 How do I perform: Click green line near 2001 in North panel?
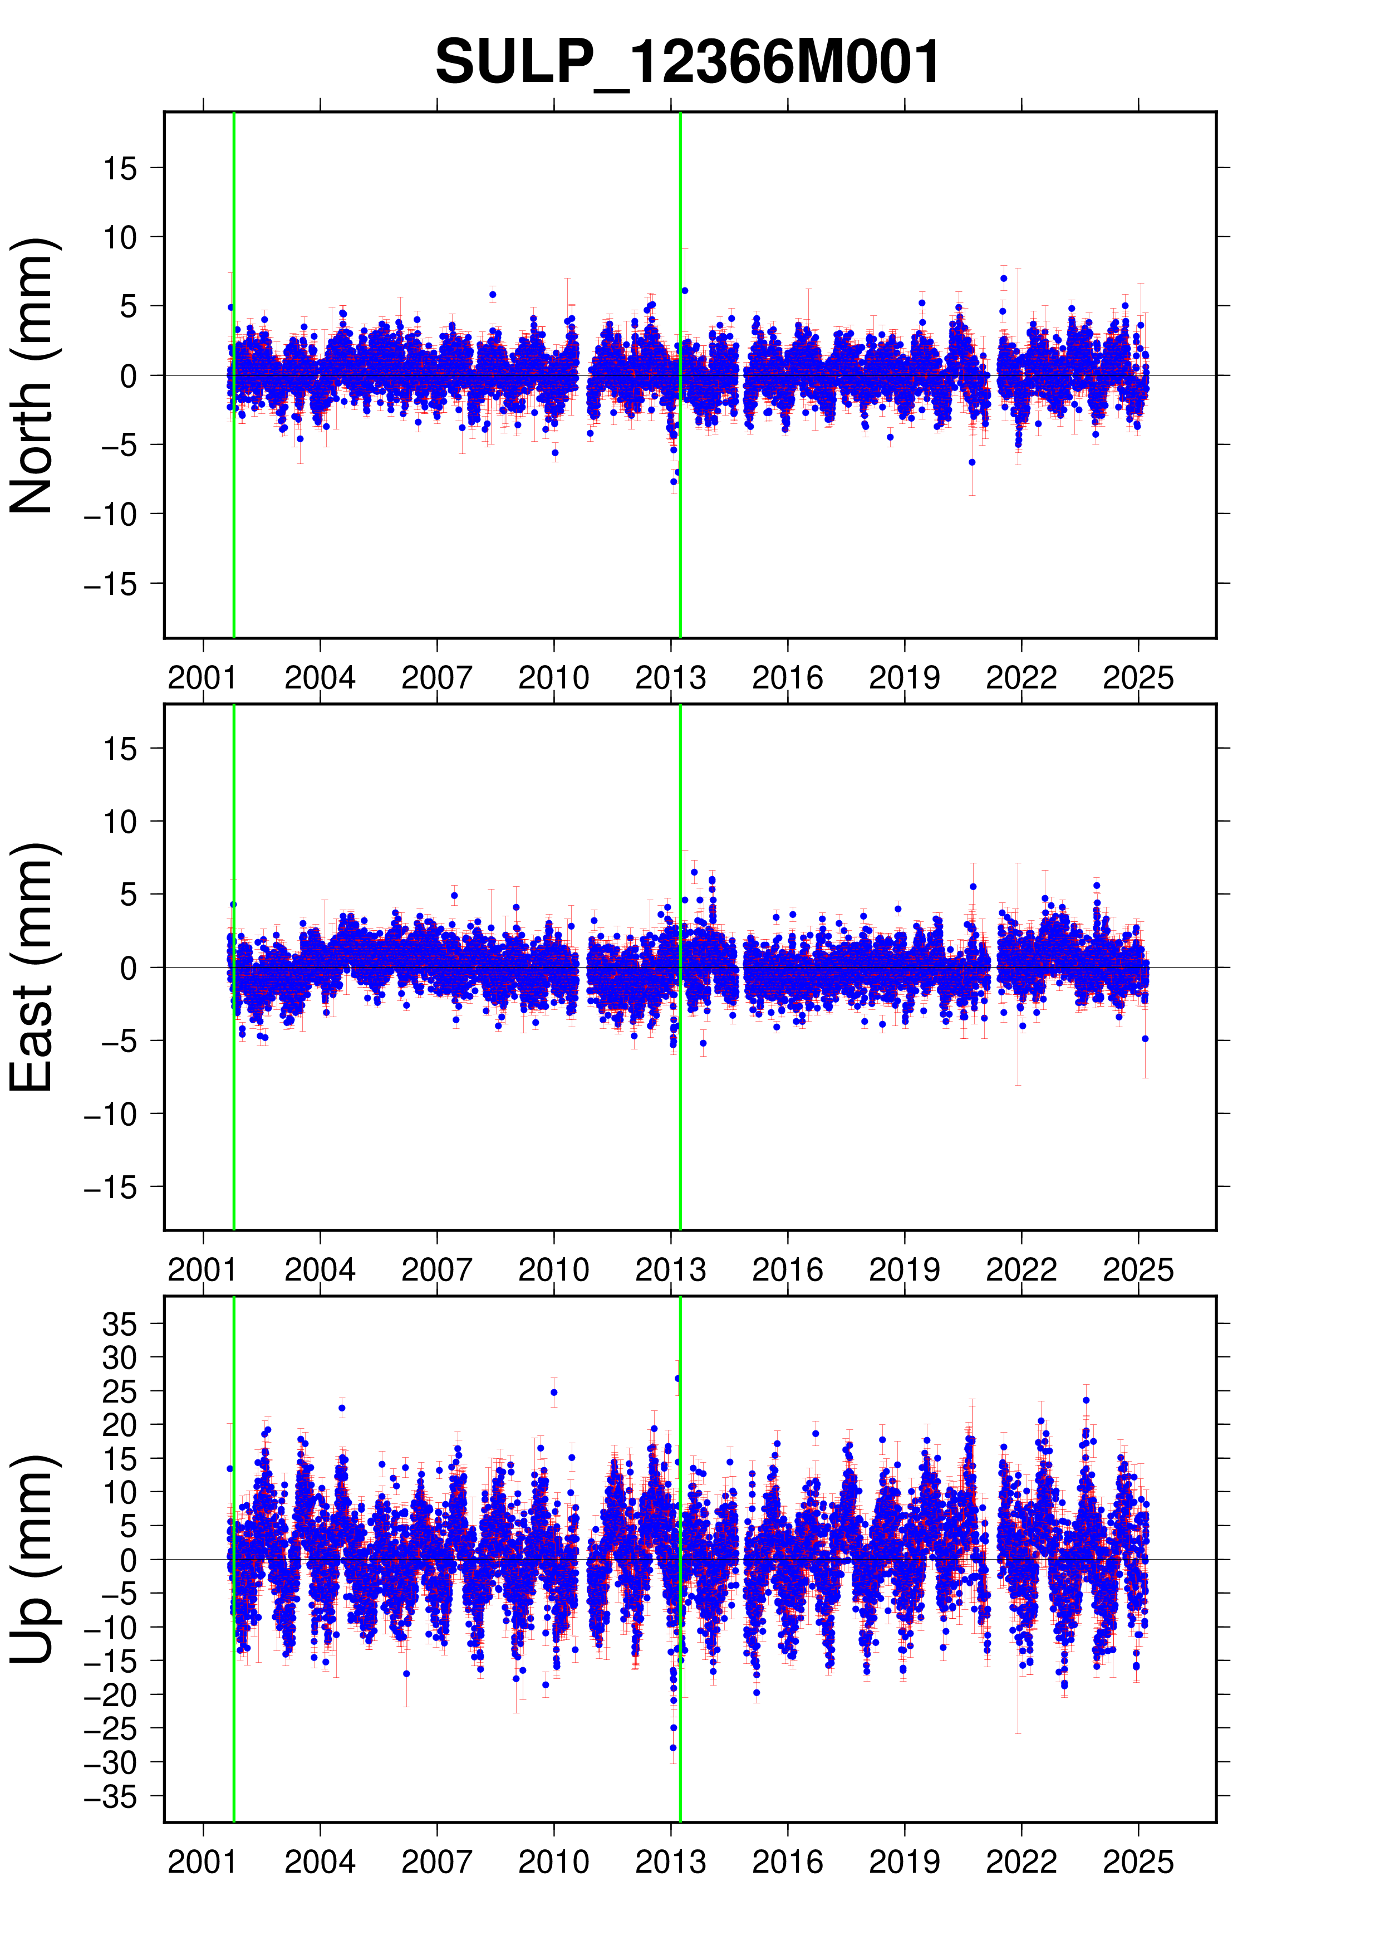click(x=234, y=527)
